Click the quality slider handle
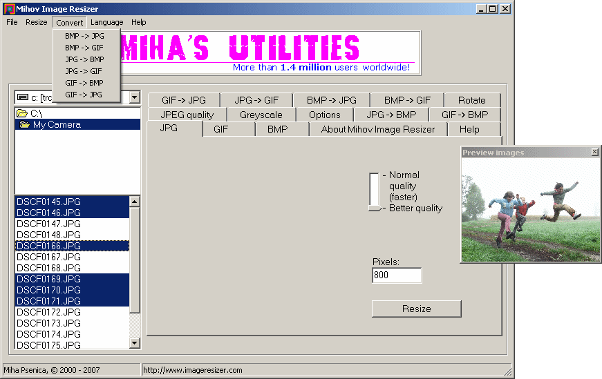 coord(375,207)
